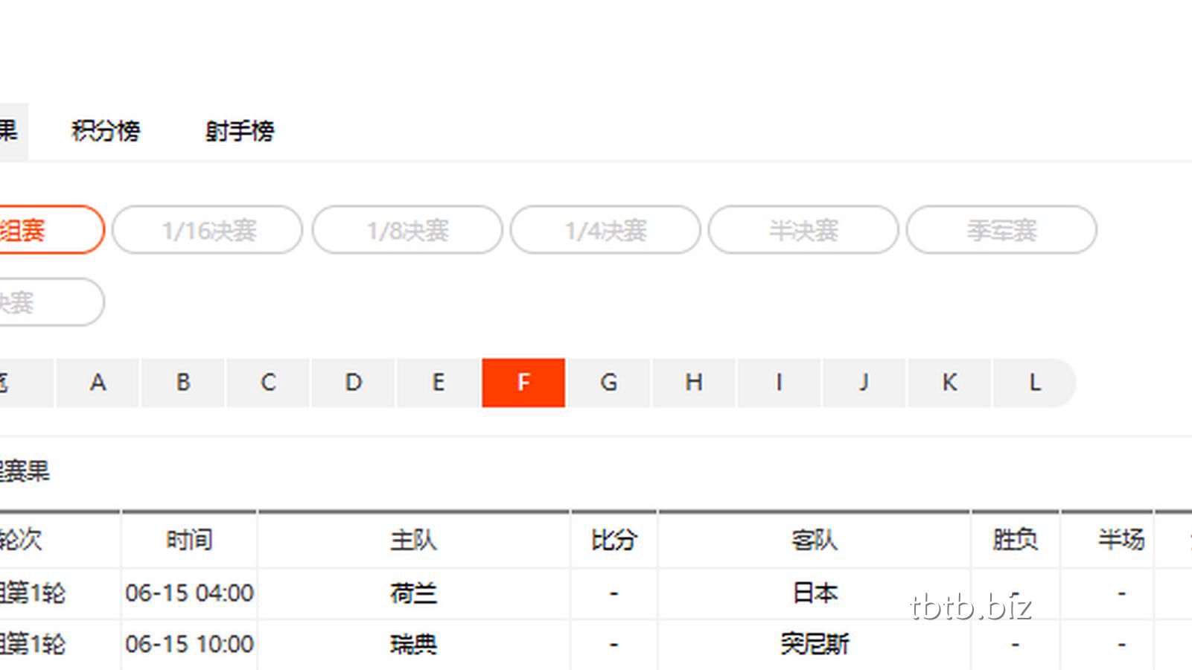Click match time 06-15 04:00

[x=189, y=593]
